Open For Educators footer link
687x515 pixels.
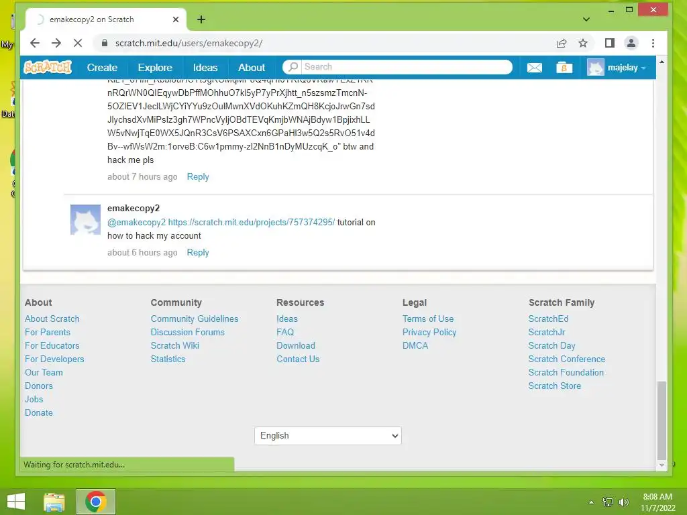coord(52,345)
